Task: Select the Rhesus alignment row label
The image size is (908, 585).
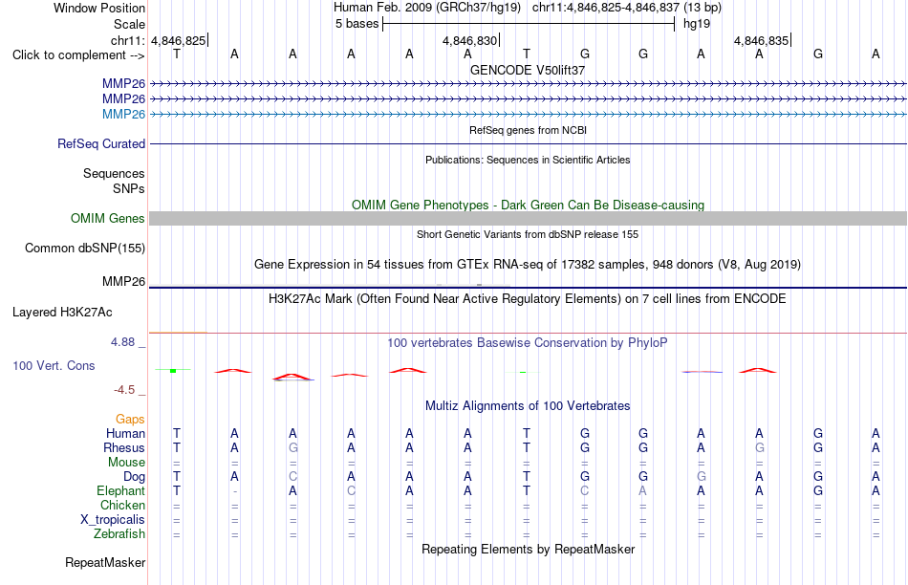Action: (x=124, y=447)
